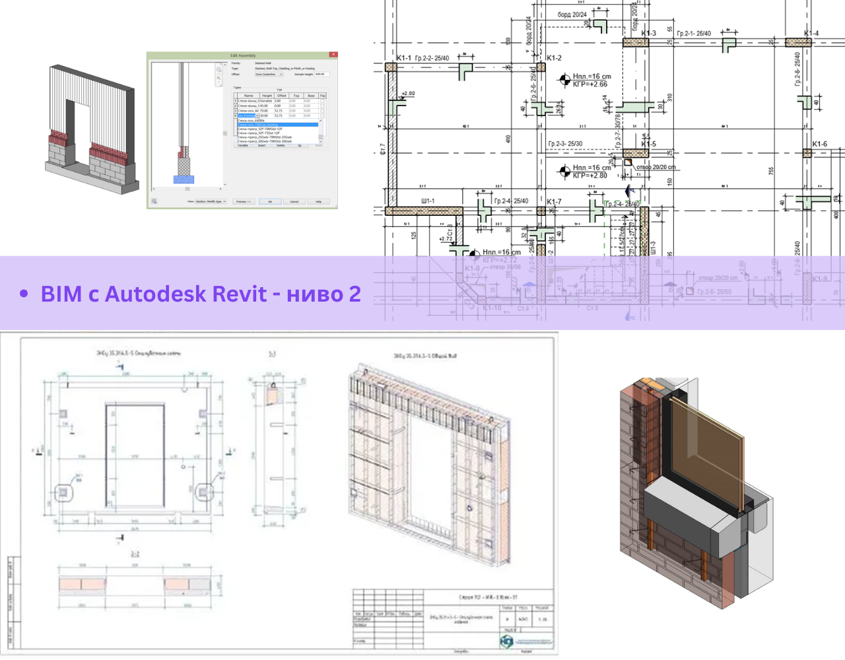
Task: Click the zoom icon in the wall preview
Action: click(x=219, y=78)
